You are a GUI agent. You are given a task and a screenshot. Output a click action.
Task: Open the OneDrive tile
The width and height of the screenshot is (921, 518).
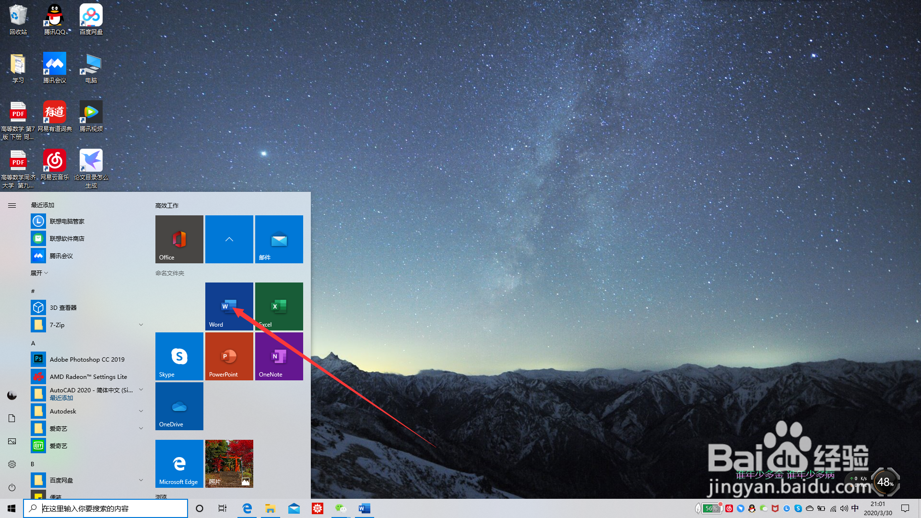click(x=179, y=406)
